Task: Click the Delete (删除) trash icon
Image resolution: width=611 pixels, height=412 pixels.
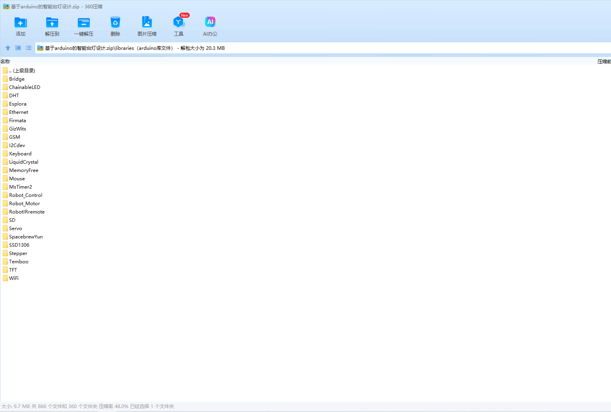Action: tap(115, 23)
